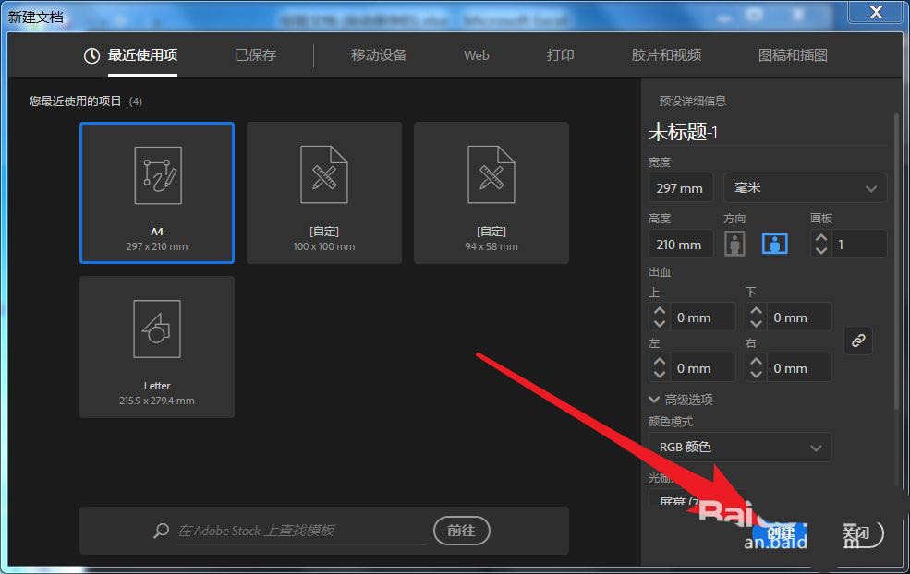Image resolution: width=910 pixels, height=574 pixels.
Task: Click the width input field 297 mm
Action: 680,188
